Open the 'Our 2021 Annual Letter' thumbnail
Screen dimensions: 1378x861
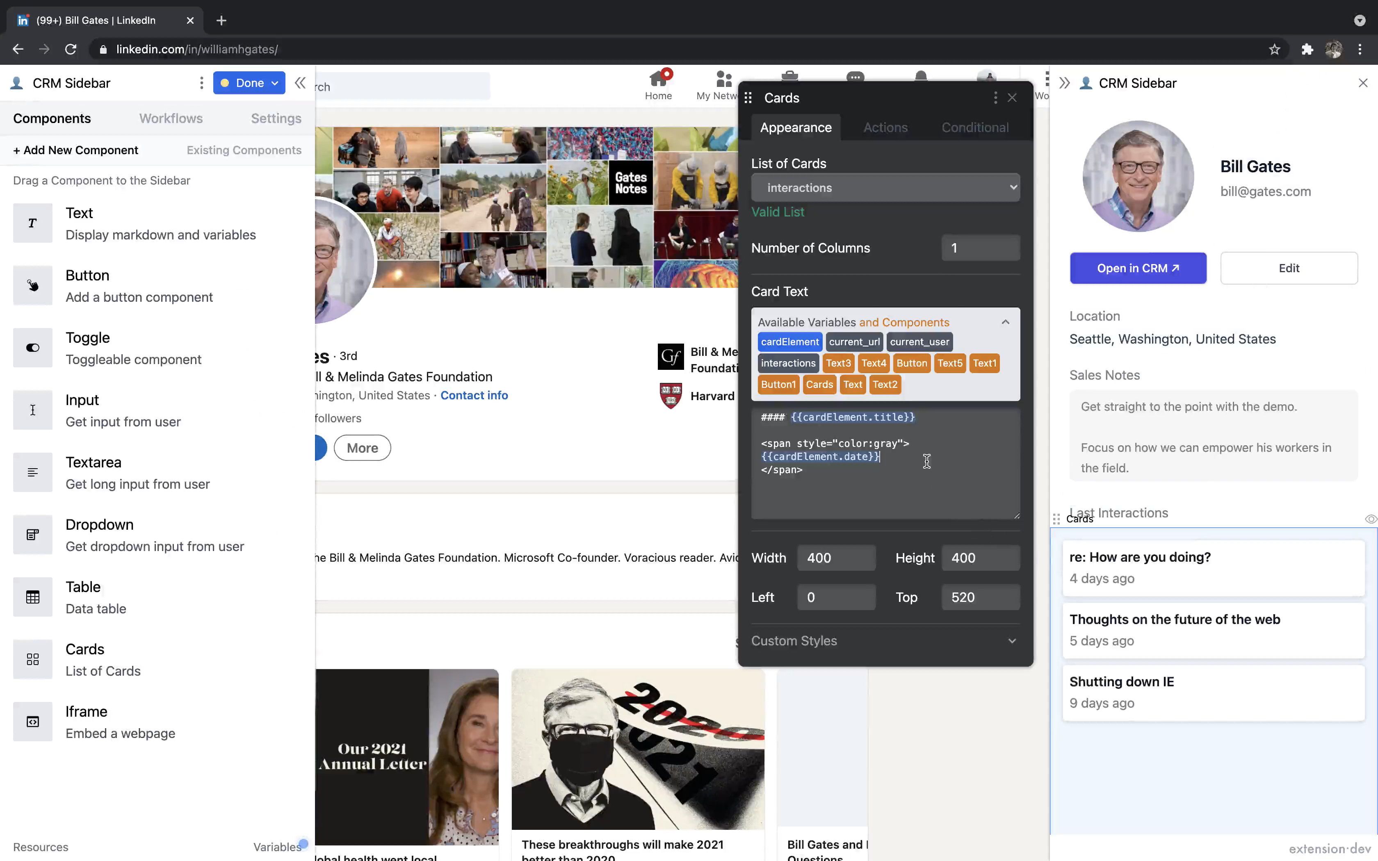click(x=406, y=757)
